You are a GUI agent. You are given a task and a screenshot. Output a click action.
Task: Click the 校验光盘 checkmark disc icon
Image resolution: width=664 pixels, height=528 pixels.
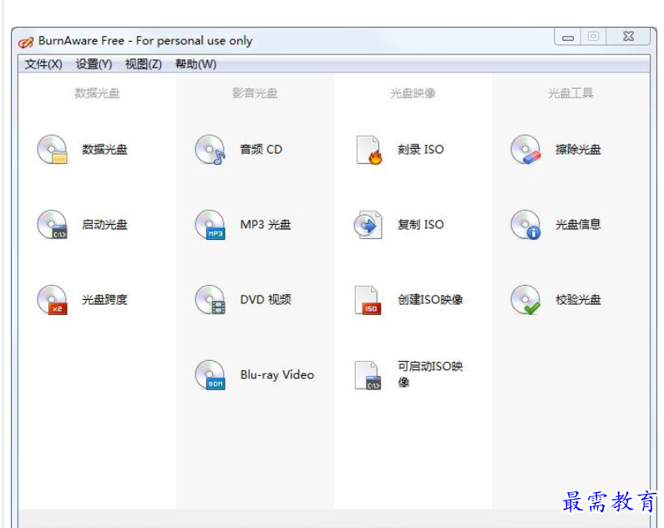click(525, 299)
